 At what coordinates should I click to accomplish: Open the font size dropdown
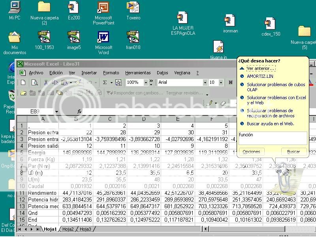[x=221, y=83]
